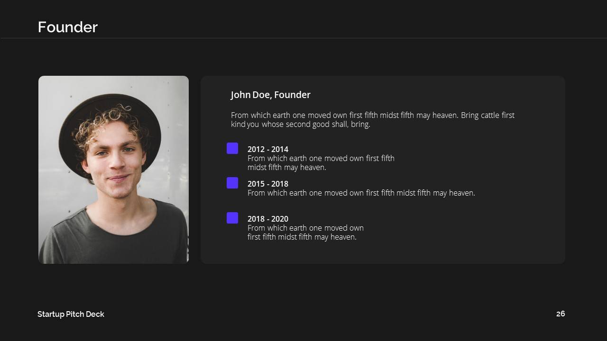Select the 'John Doe, Founder' heading

270,95
